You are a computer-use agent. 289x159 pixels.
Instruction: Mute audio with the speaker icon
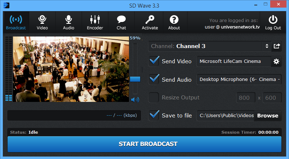click(135, 100)
